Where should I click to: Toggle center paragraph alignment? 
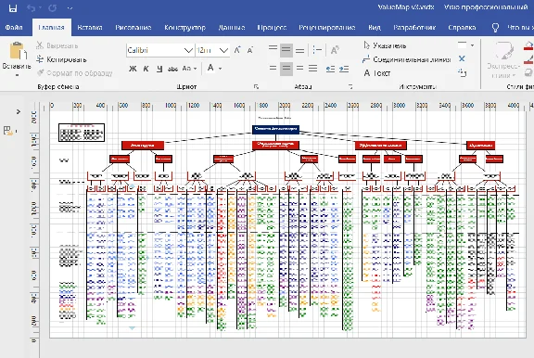(286, 69)
